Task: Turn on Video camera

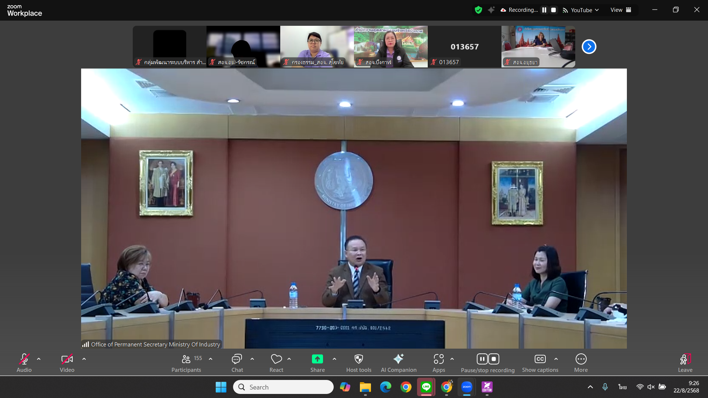Action: point(67,363)
